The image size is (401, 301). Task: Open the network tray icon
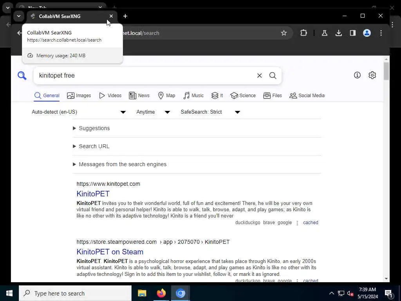[x=341, y=293]
